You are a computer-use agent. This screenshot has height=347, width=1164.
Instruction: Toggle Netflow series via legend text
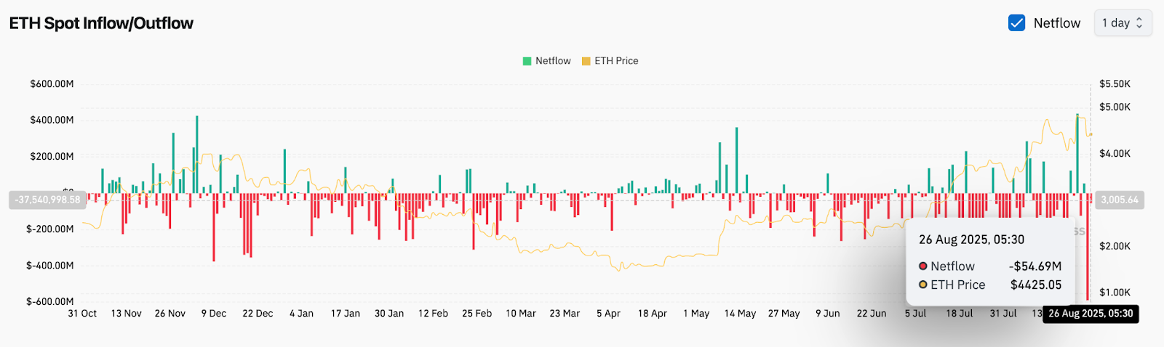(x=553, y=61)
